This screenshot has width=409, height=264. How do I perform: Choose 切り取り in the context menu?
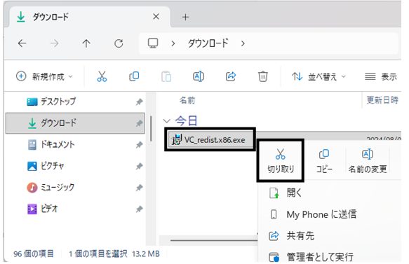click(x=281, y=160)
